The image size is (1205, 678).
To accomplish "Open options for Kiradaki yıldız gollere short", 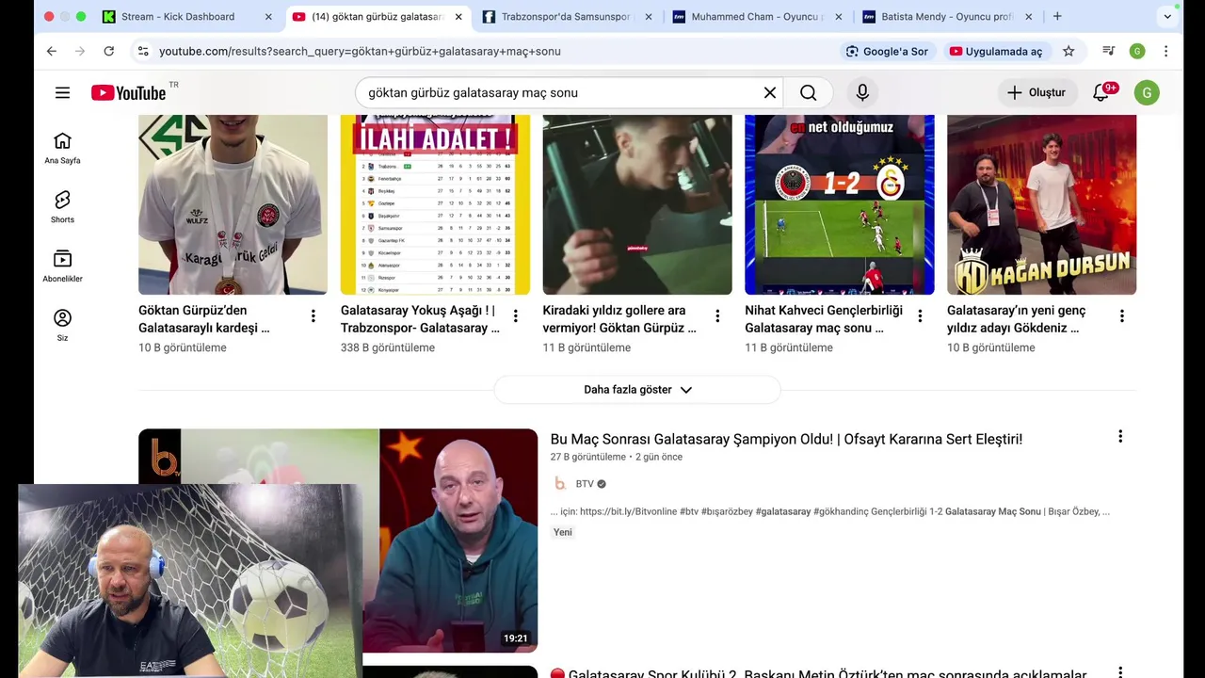I will [x=717, y=316].
